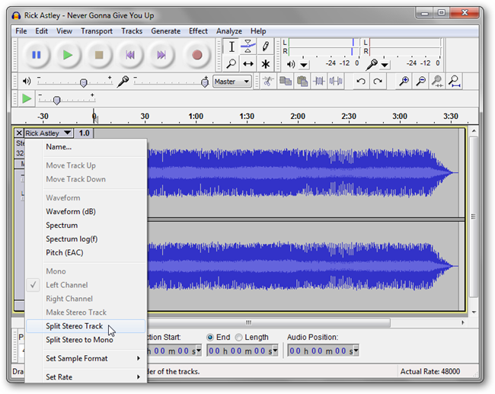Select the End radio button

(211, 337)
